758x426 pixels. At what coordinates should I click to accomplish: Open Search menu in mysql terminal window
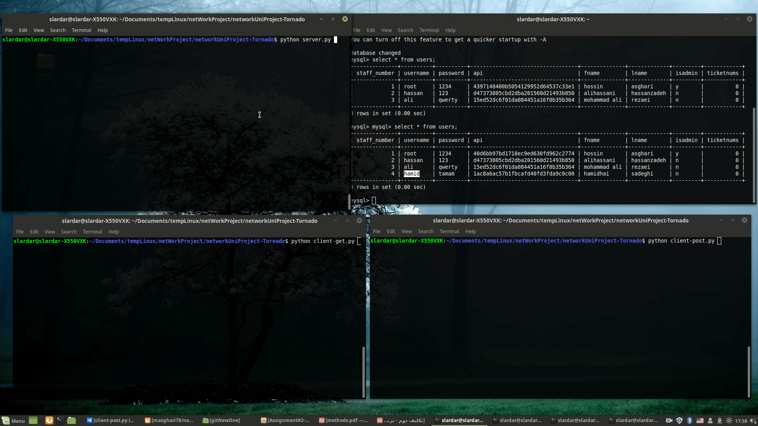click(x=405, y=30)
